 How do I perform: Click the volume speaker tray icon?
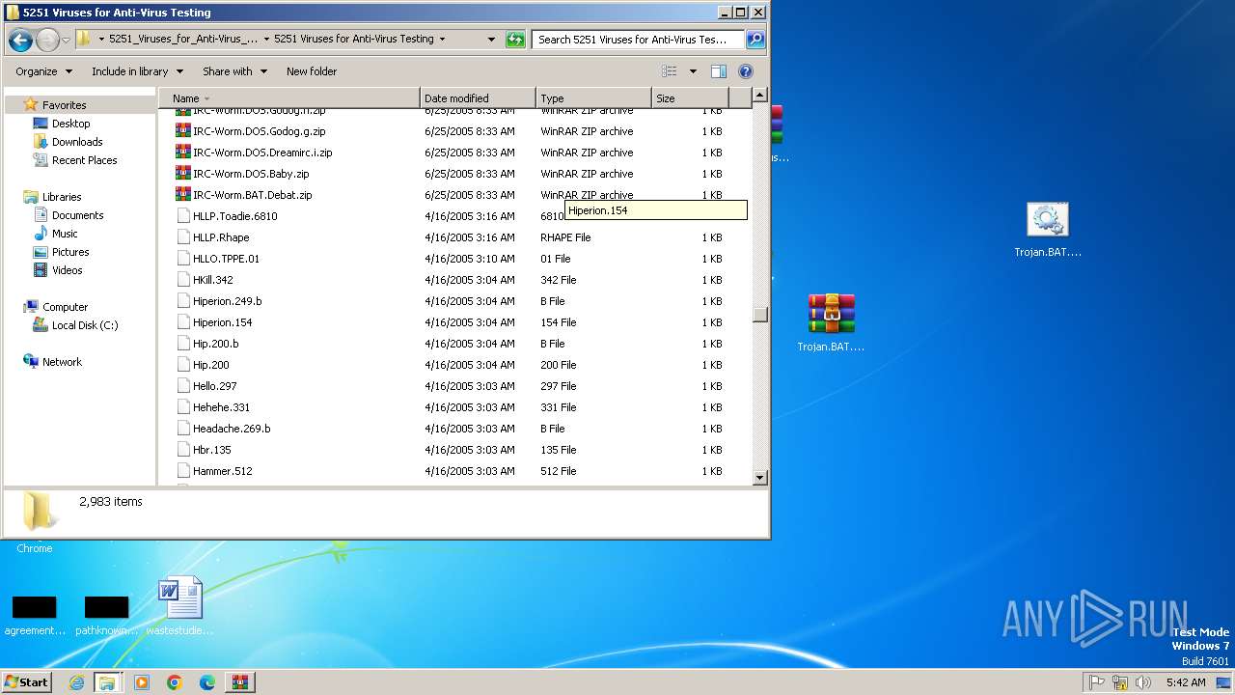1143,682
